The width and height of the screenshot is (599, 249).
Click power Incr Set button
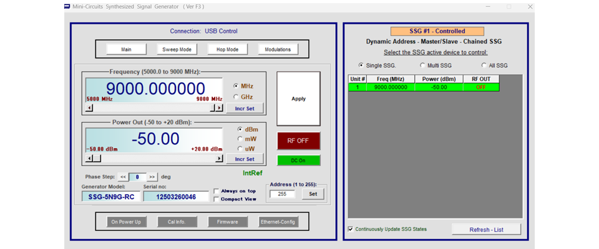pyautogui.click(x=245, y=159)
